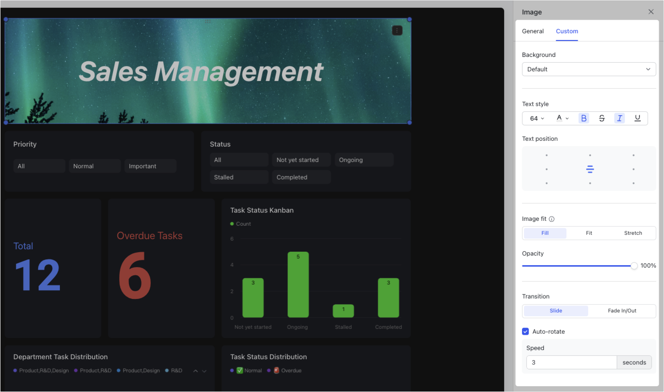The height and width of the screenshot is (392, 664).
Task: Filter Priority by Important
Action: (x=150, y=166)
